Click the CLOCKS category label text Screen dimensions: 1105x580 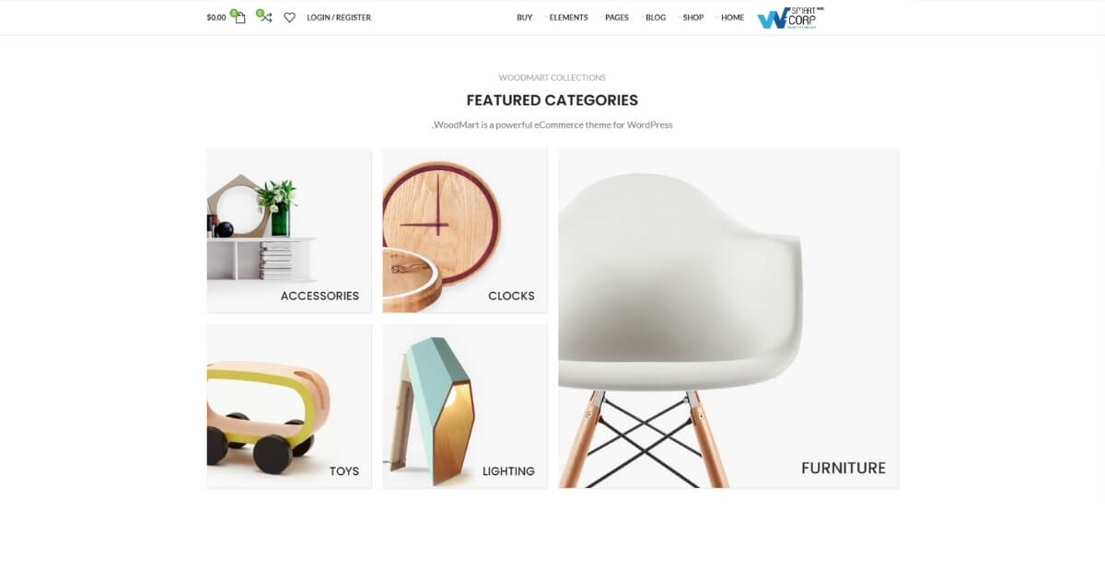coord(511,296)
